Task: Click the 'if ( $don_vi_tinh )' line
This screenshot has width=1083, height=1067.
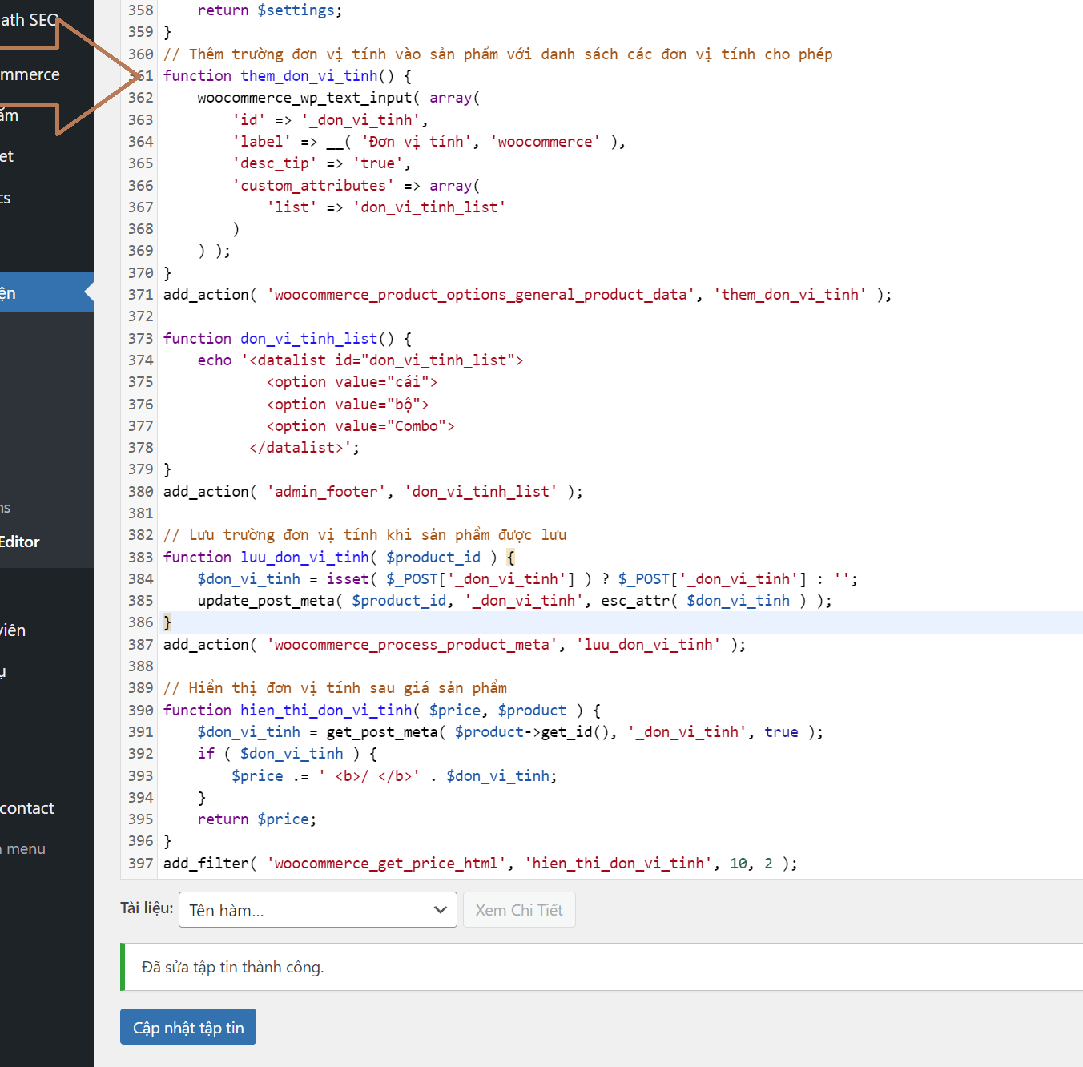Action: pyautogui.click(x=288, y=753)
